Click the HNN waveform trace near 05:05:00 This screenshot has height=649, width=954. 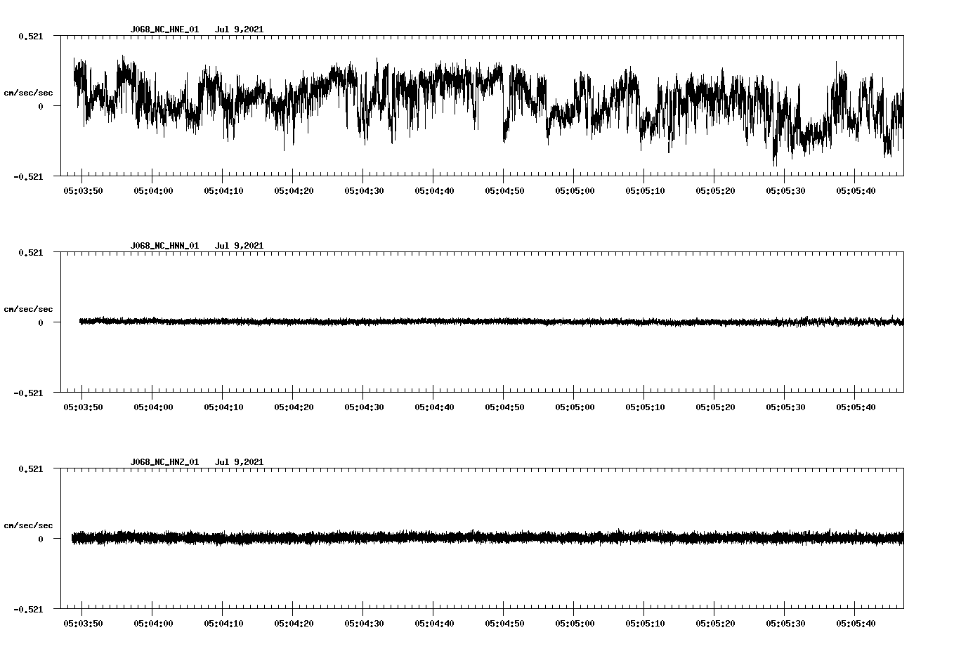[x=574, y=322]
